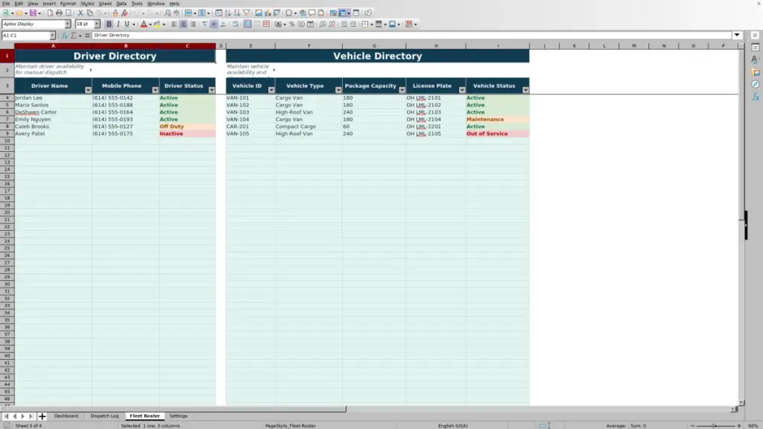
Task: Open the Driver Status filter dropdown
Action: [x=212, y=90]
